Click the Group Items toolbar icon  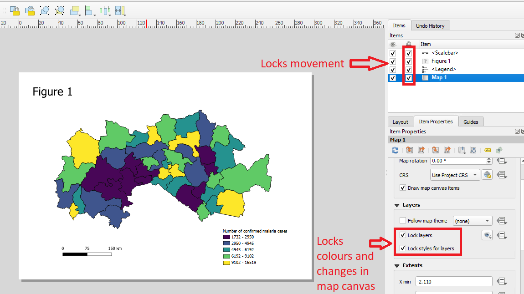click(45, 10)
